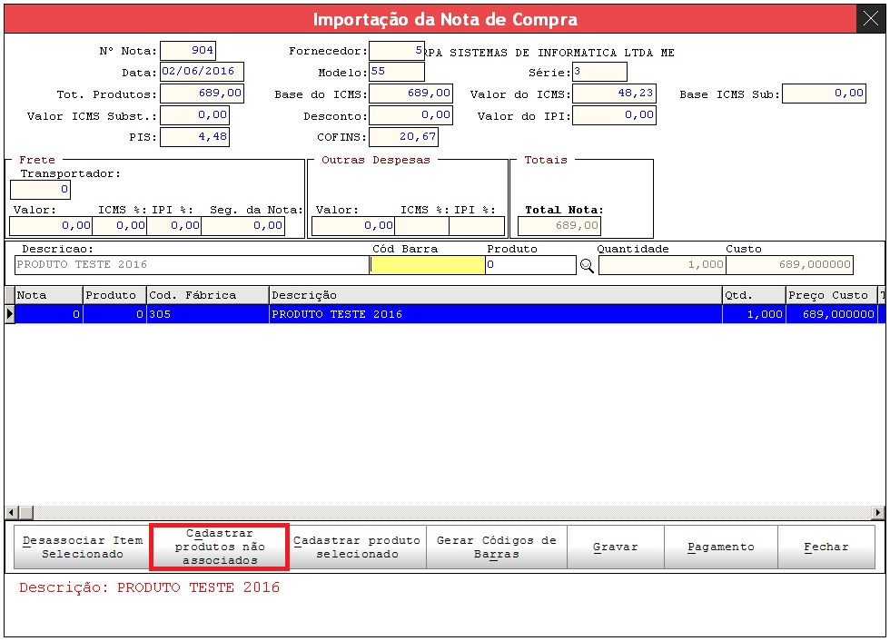This screenshot has height=641, width=890.
Task: Click the Valor do ICMS field 48,23
Action: (x=614, y=94)
